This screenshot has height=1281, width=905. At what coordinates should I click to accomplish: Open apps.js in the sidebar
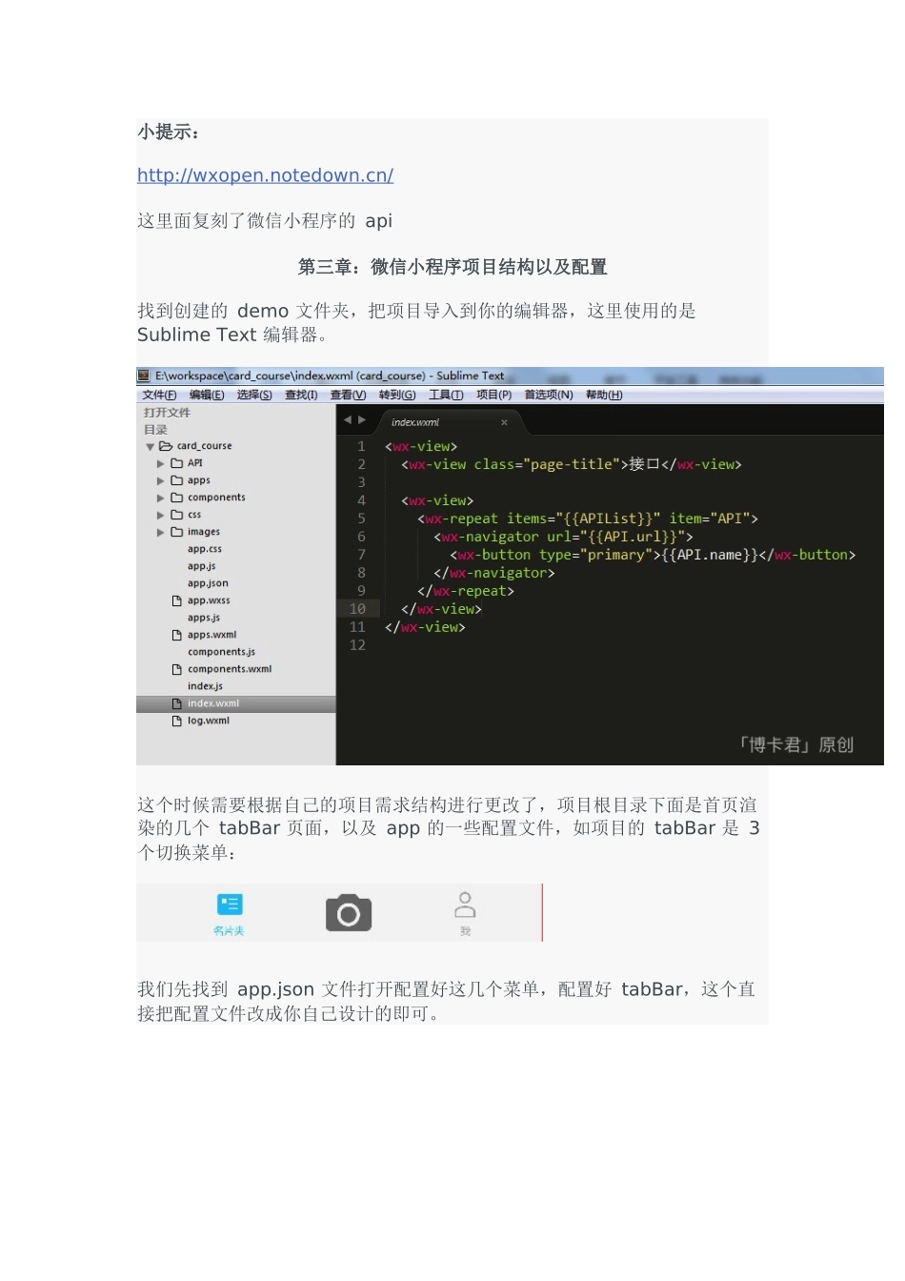[x=204, y=618]
